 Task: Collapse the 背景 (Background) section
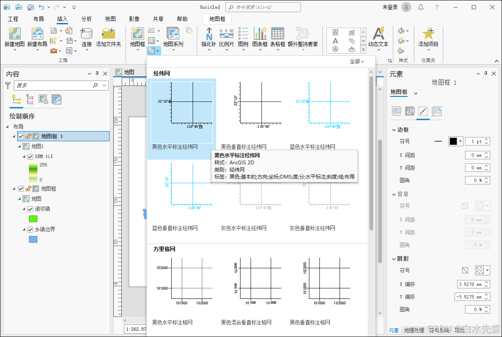pyautogui.click(x=394, y=194)
